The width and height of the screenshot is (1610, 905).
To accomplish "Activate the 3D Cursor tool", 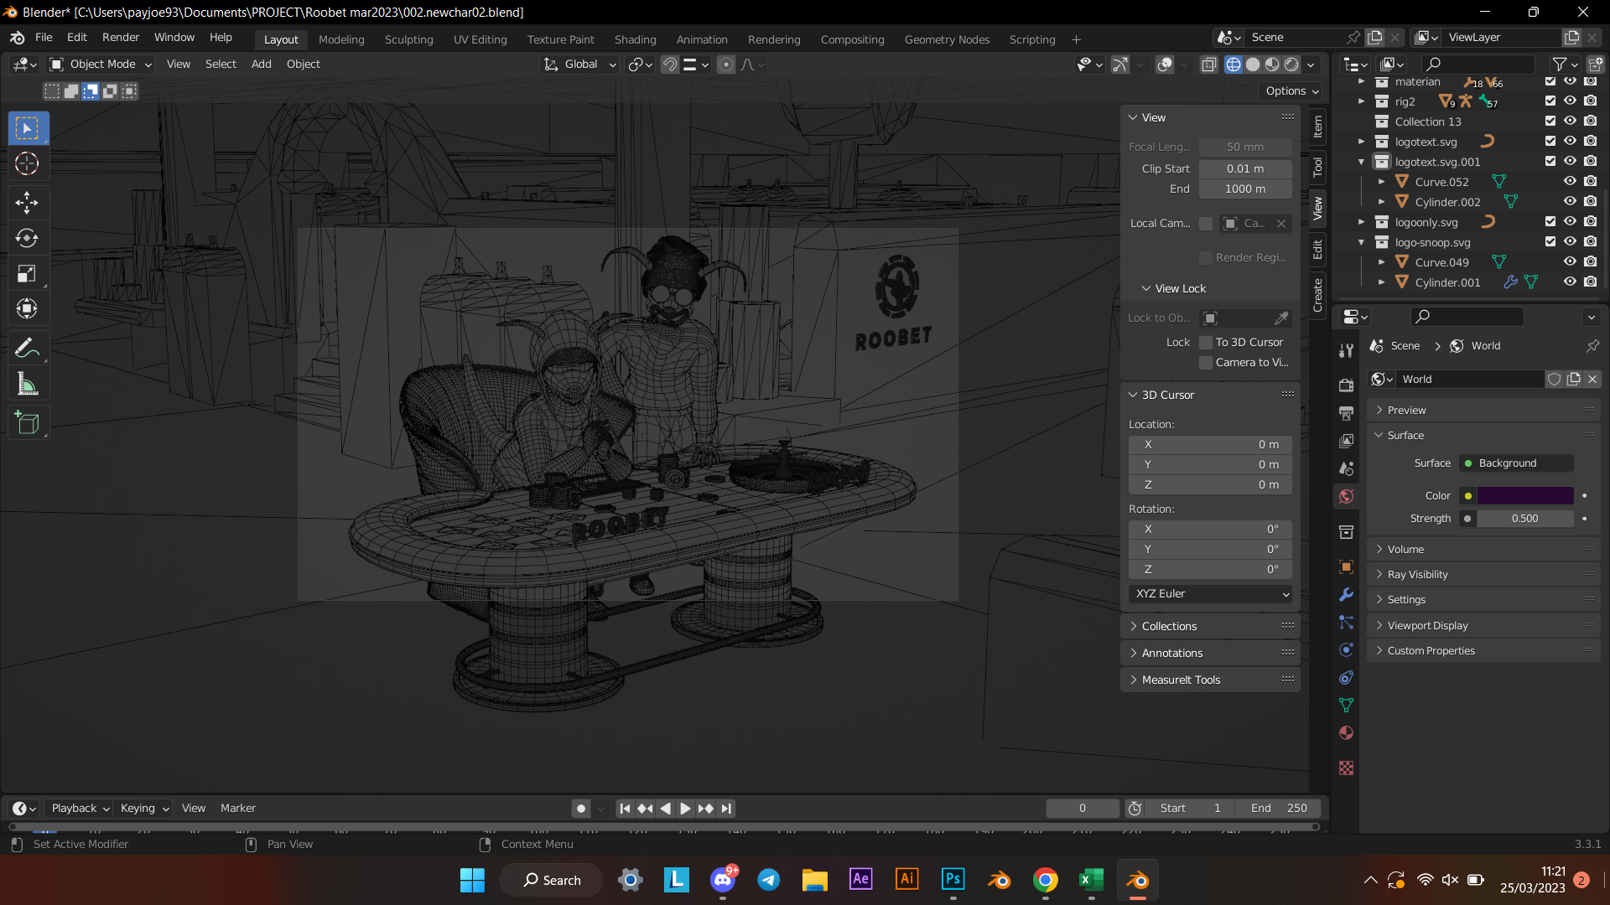I will click(28, 163).
